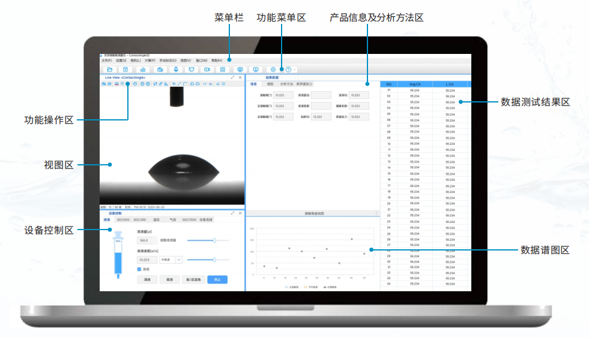Click the droplet volume adjustment slider handle
Image resolution: width=589 pixels, height=338 pixels.
point(214,240)
